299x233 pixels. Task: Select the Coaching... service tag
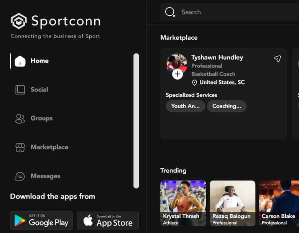[227, 106]
